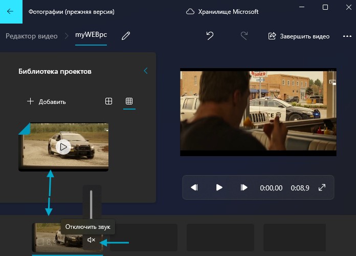This screenshot has width=356, height=256.
Task: Undo the last action
Action: point(210,36)
